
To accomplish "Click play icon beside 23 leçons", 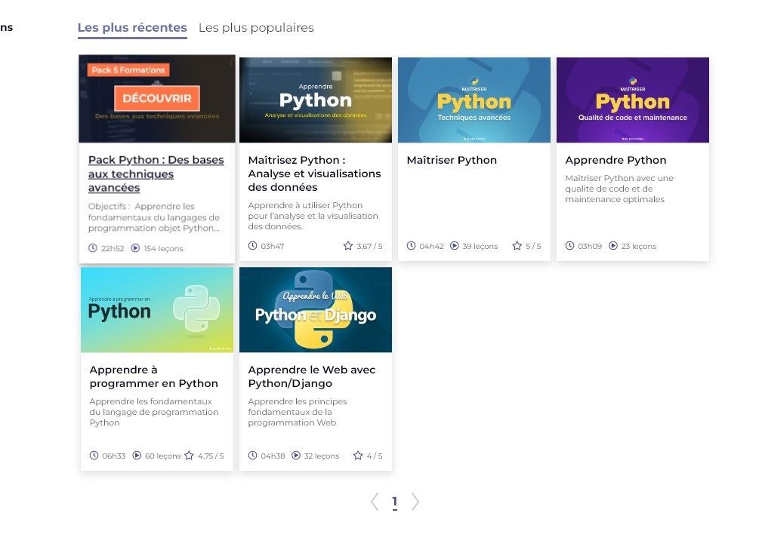I will [613, 246].
